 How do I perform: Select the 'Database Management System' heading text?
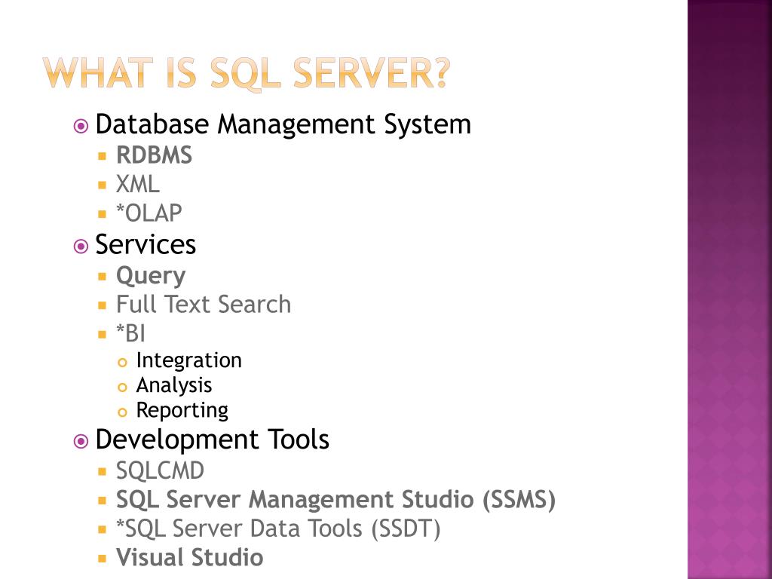[283, 124]
